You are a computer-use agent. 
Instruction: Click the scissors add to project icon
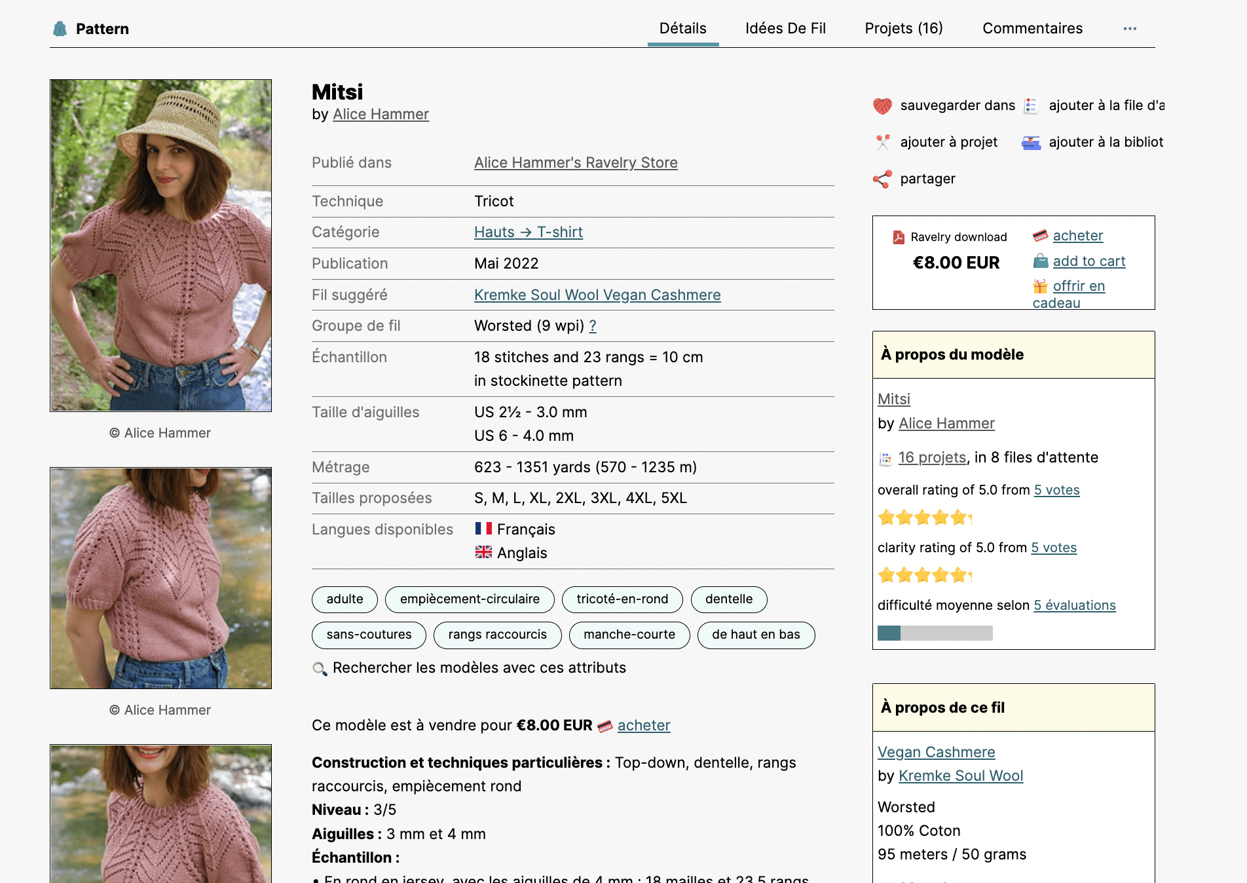point(882,142)
